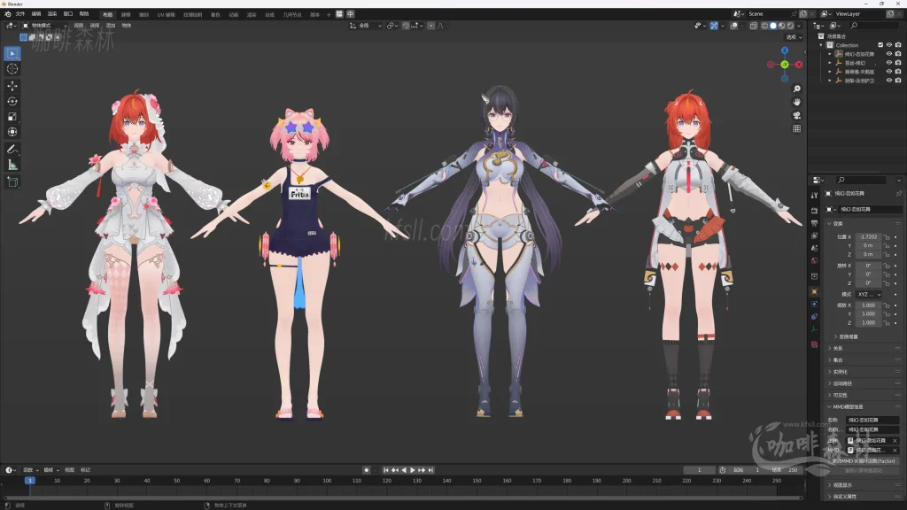
Task: Click the blue Z axis on the navigation gizmo
Action: coord(785,50)
